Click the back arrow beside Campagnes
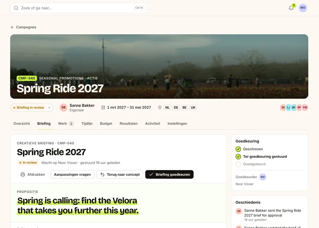The width and height of the screenshot is (319, 228). [12, 27]
